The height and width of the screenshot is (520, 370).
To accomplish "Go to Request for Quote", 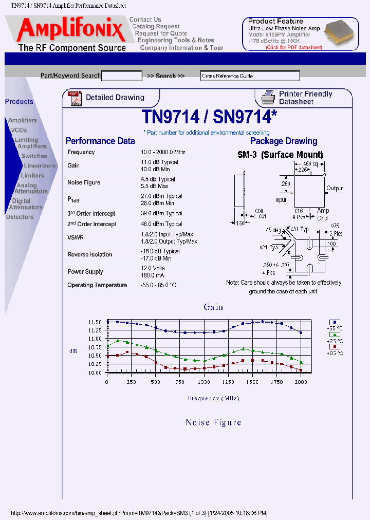I will 161,33.
